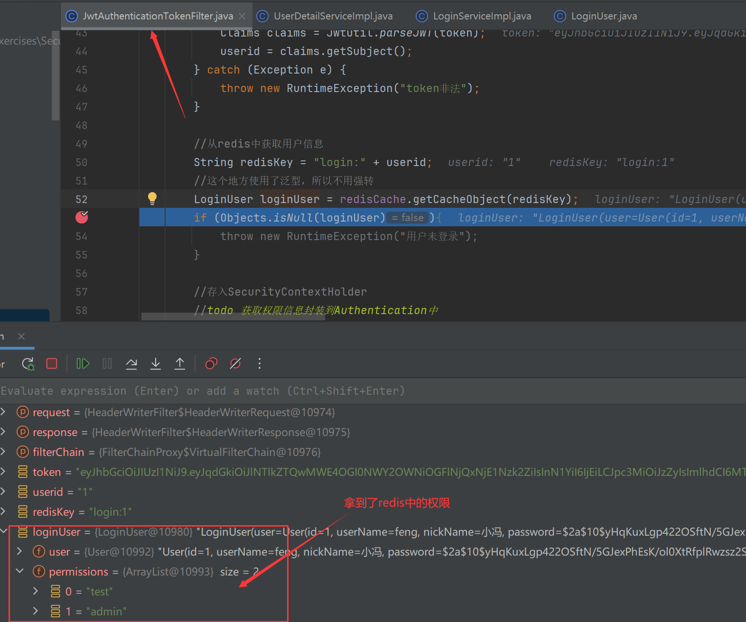Image resolution: width=746 pixels, height=622 pixels.
Task: Select the request variable row
Action: point(373,412)
